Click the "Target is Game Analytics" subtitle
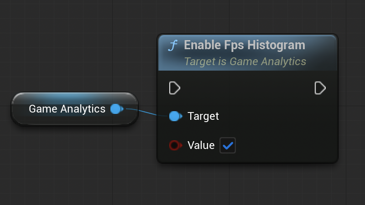 click(245, 61)
